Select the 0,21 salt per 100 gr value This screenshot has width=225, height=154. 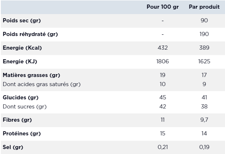point(163,147)
